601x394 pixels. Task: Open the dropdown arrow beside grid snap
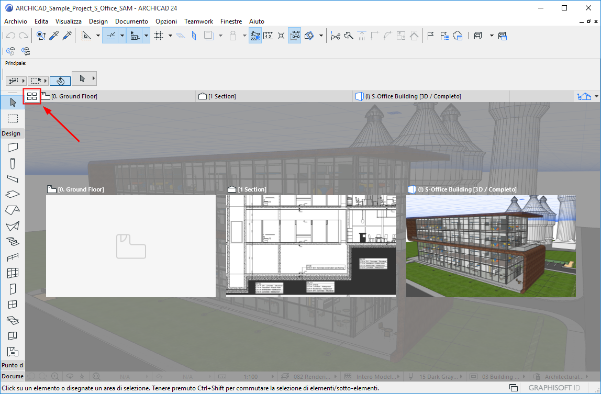(x=170, y=36)
